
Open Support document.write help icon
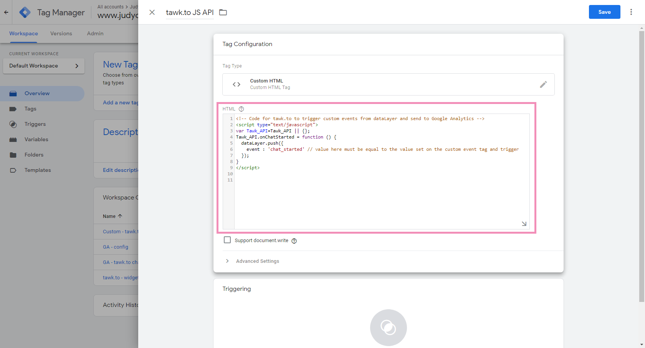point(294,241)
